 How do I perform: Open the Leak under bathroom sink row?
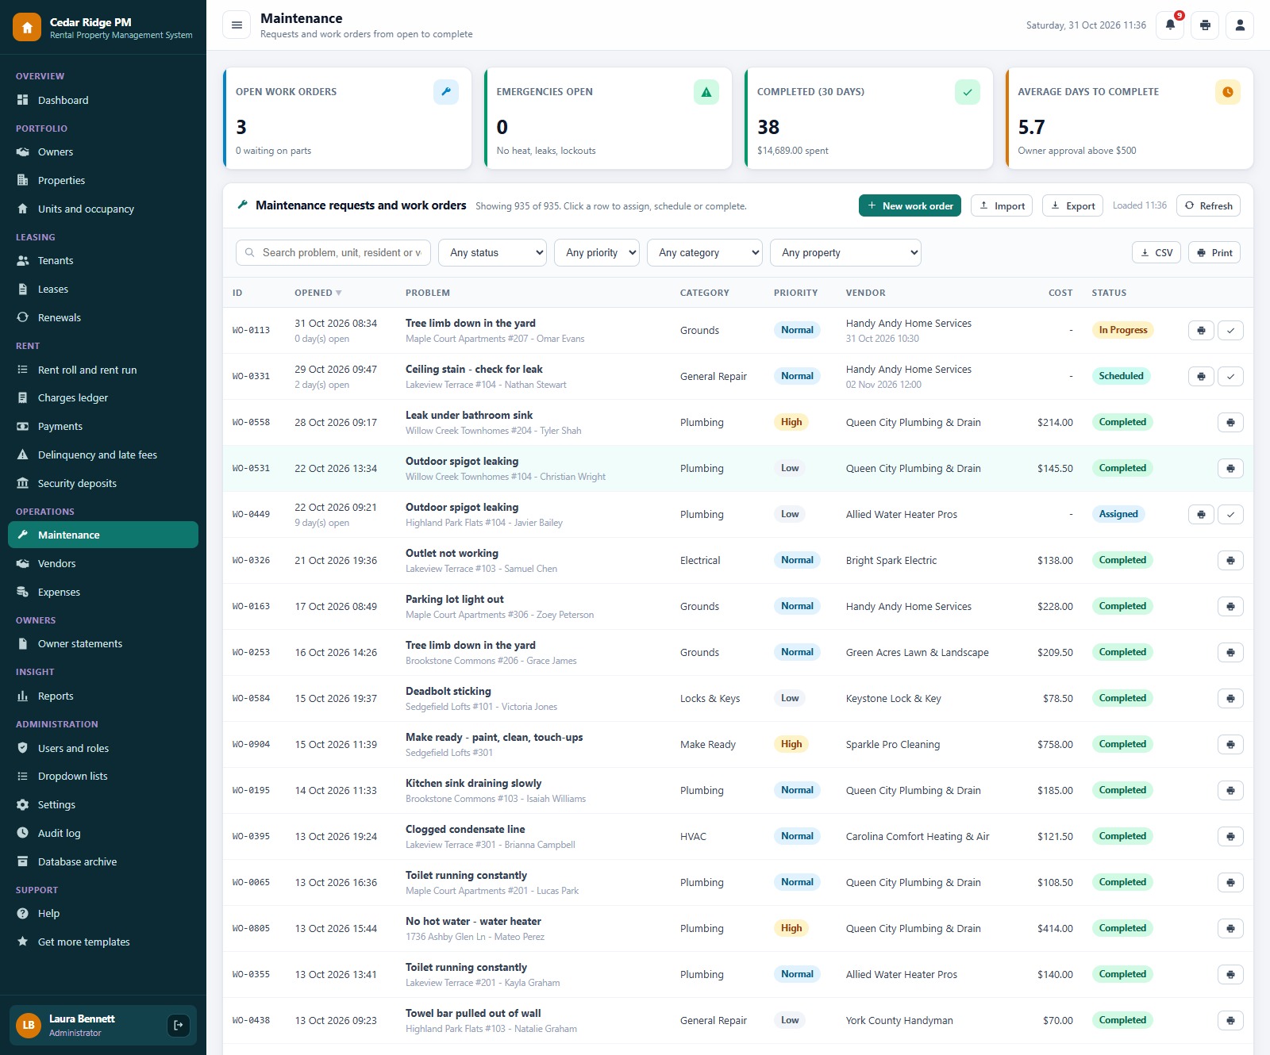pos(738,423)
